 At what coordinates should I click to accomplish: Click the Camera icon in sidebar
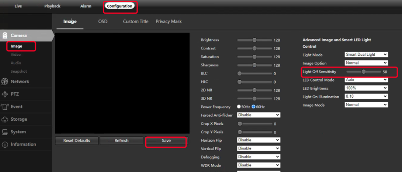tap(5, 36)
